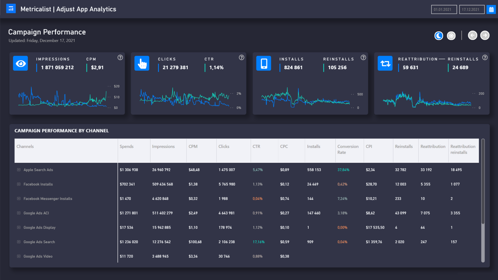Viewport: 498px width, 280px height.
Task: Click the help icon on the Reattribution card
Action: point(485,58)
